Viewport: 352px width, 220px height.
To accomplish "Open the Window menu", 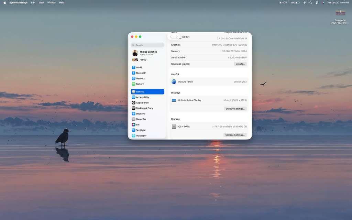I will pos(51,2).
